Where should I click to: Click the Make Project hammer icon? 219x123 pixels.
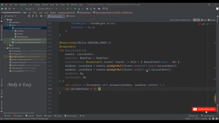click(x=22, y=9)
